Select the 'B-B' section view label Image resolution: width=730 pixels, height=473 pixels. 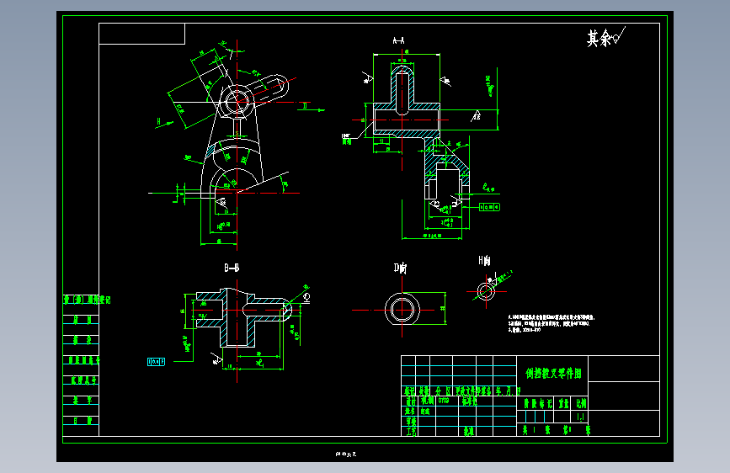(232, 268)
